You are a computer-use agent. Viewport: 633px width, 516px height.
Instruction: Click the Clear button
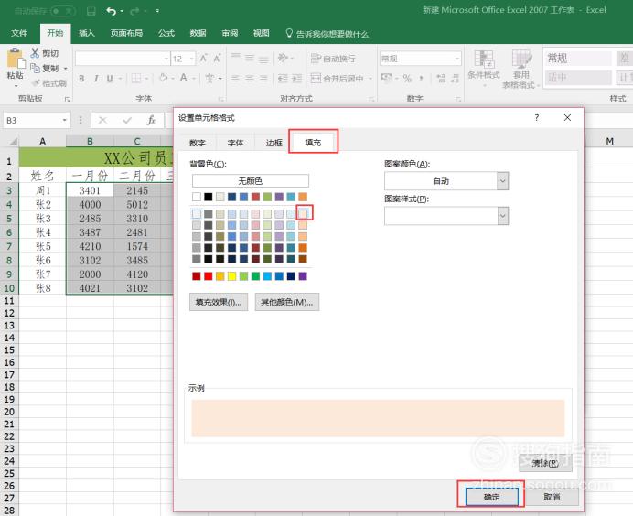click(545, 463)
